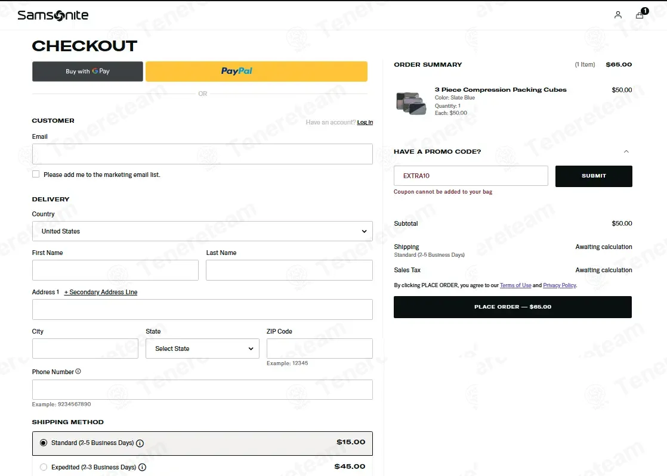Focus the City field
667x476 pixels.
point(85,349)
